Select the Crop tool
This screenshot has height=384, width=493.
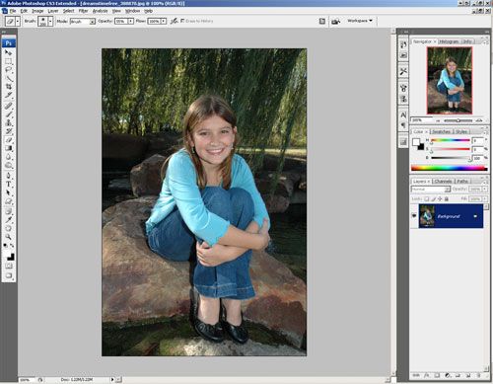pyautogui.click(x=9, y=87)
